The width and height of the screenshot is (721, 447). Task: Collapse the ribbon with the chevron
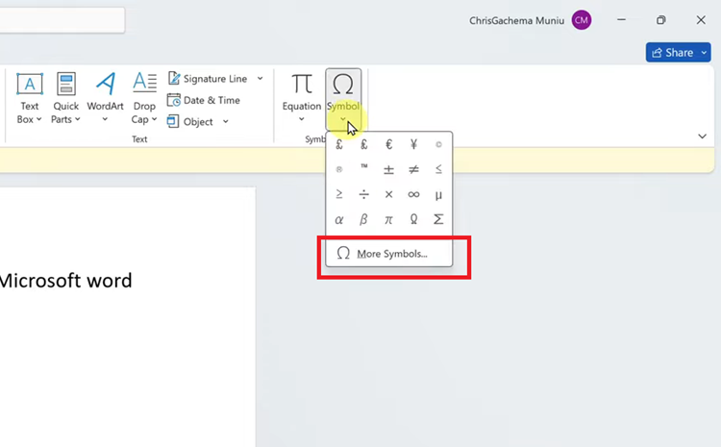(x=702, y=137)
